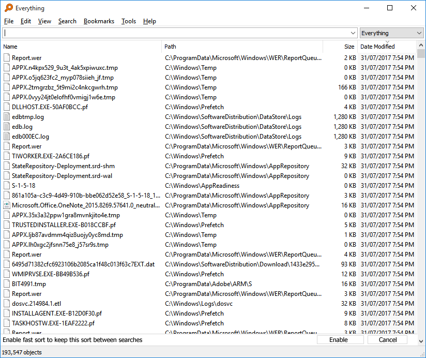This screenshot has height=358, width=426.
Task: Click the scrollbar down arrow
Action: pyautogui.click(x=421, y=341)
